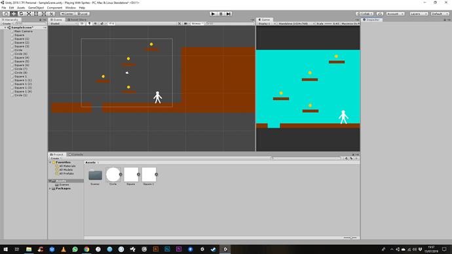Open the Display 1 dropdown in Game view
This screenshot has width=452, height=254.
pos(267,24)
